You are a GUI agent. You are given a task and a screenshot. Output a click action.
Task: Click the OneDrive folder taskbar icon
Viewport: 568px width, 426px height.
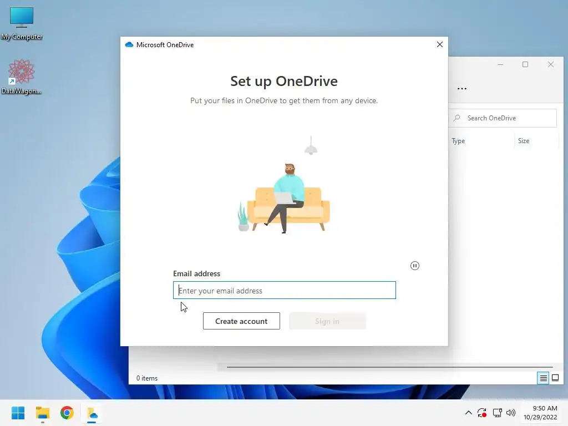click(x=92, y=413)
